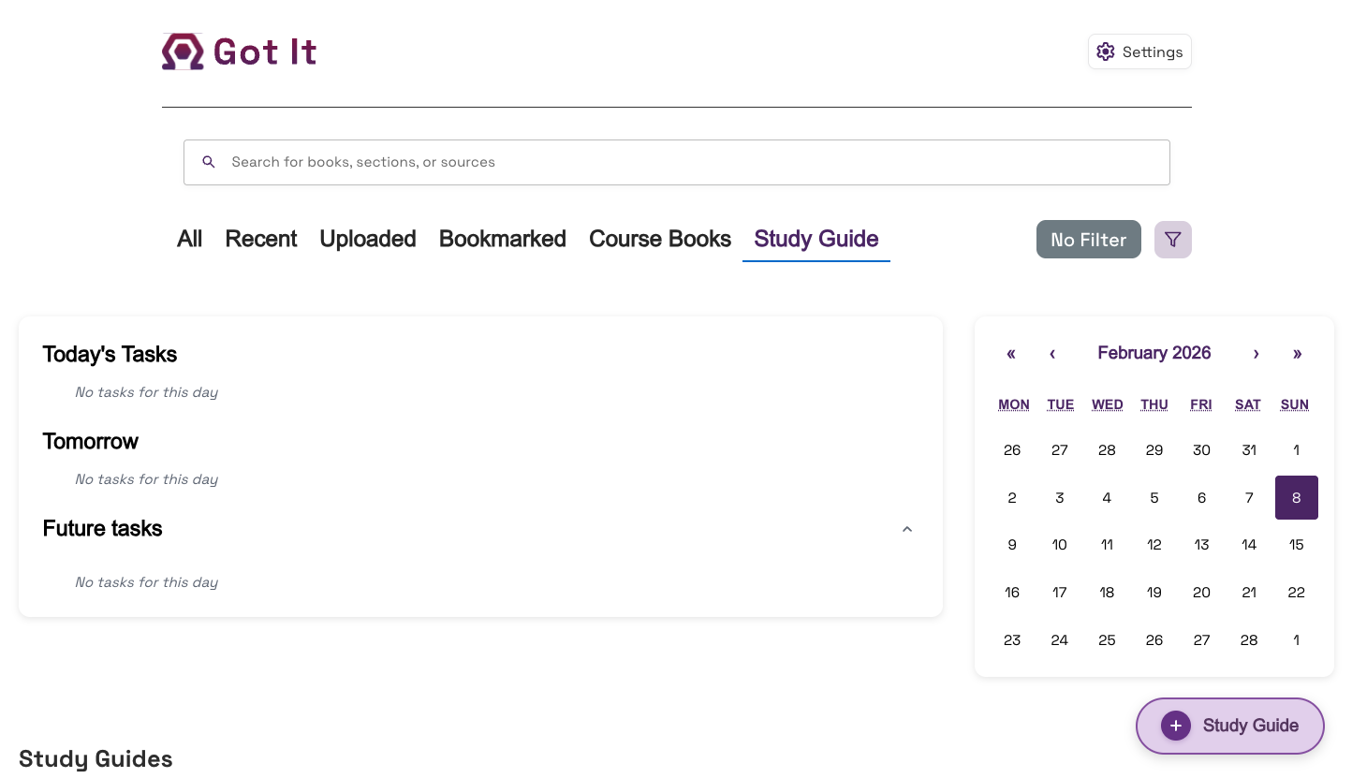Open the funnel filter icon

(x=1172, y=240)
